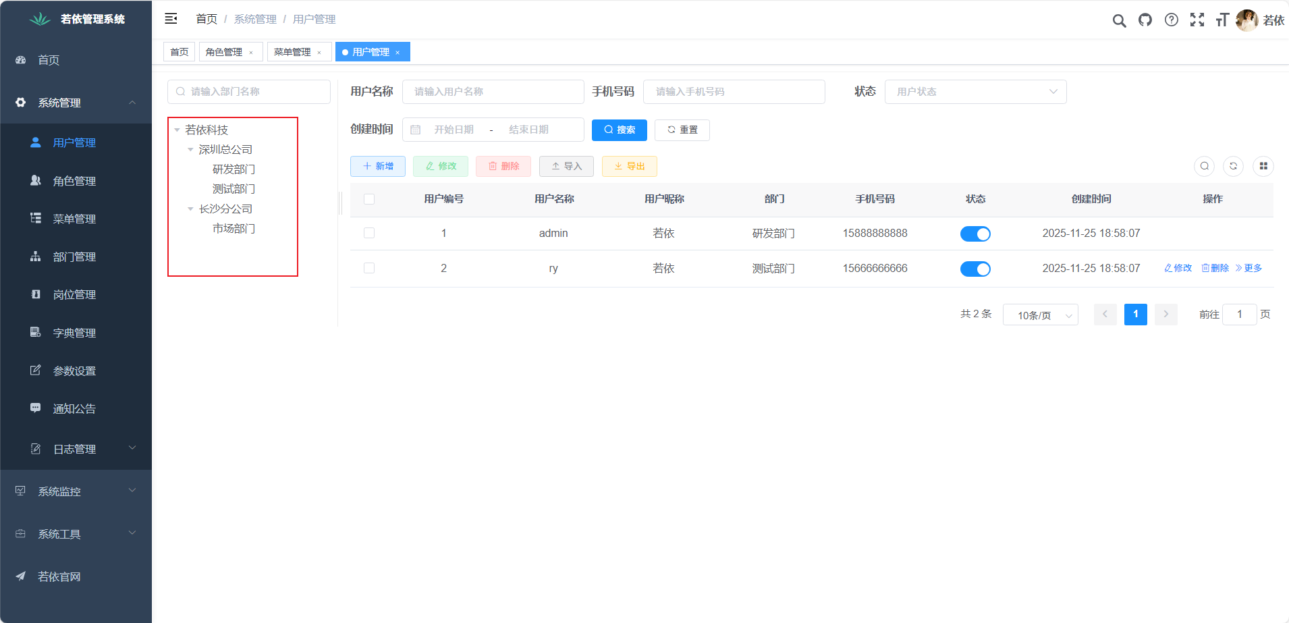
Task: Click the 导出 button
Action: [x=630, y=166]
